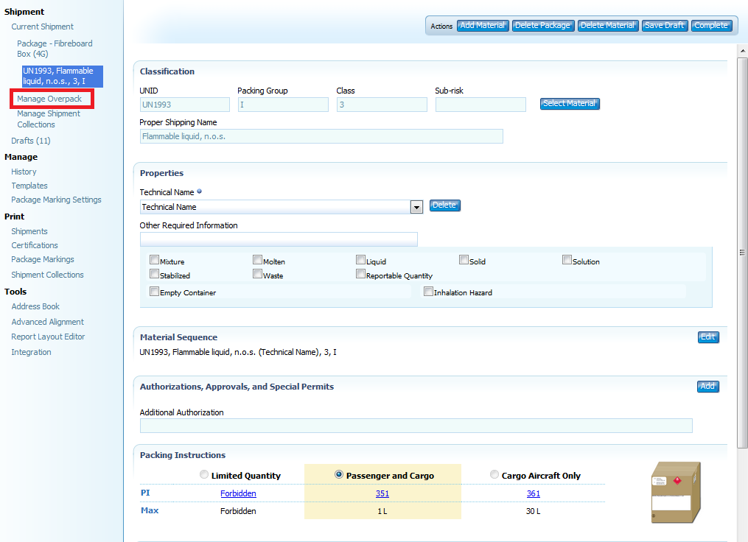The width and height of the screenshot is (748, 542).
Task: Open the Technical Name dropdown arrow
Action: coord(416,207)
